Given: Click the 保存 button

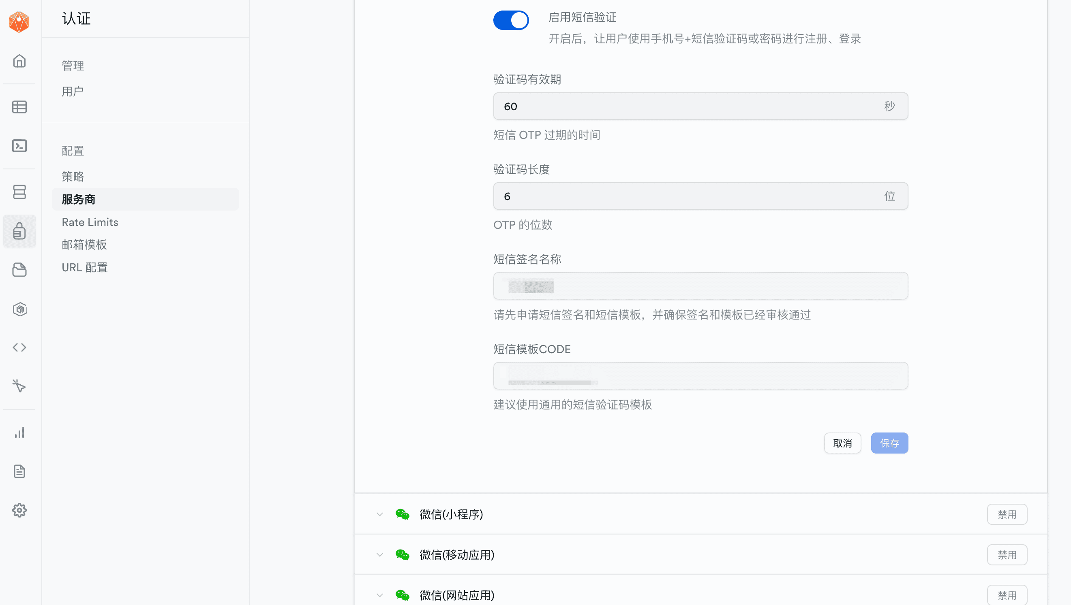Looking at the screenshot, I should point(890,443).
